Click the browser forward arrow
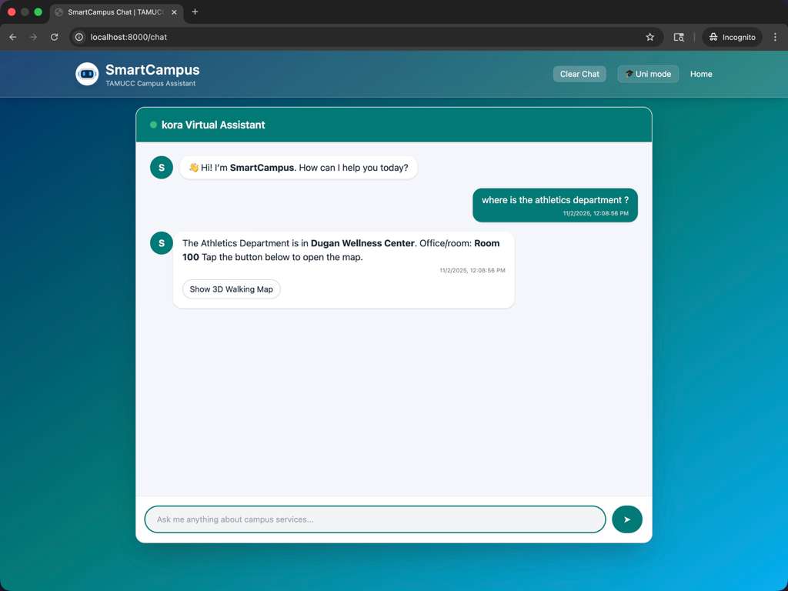Image resolution: width=788 pixels, height=591 pixels. (33, 37)
